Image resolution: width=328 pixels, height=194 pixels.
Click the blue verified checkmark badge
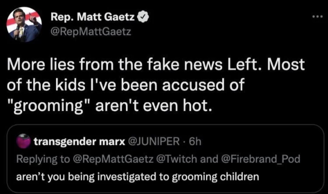coord(143,17)
